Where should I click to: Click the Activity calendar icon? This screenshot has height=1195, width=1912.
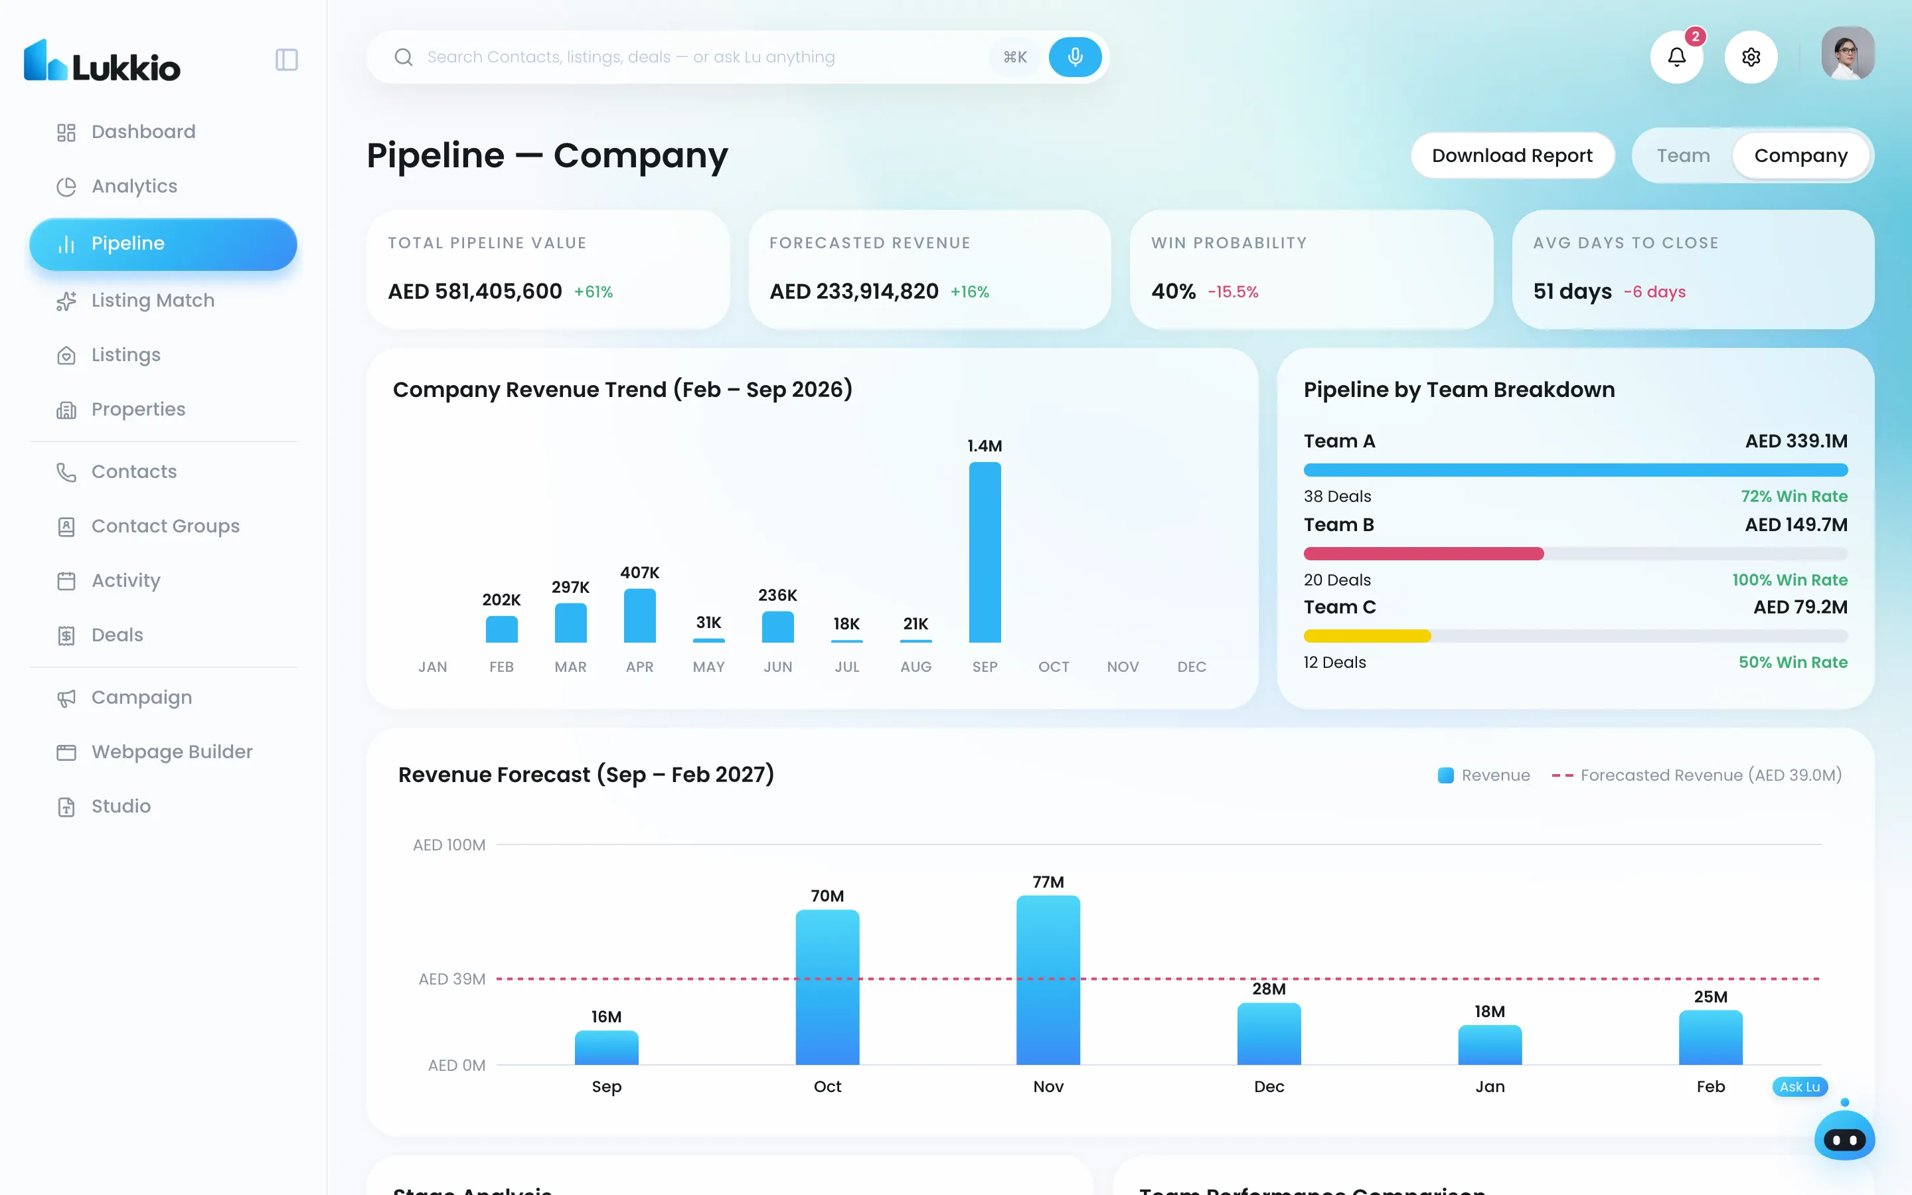click(x=66, y=582)
